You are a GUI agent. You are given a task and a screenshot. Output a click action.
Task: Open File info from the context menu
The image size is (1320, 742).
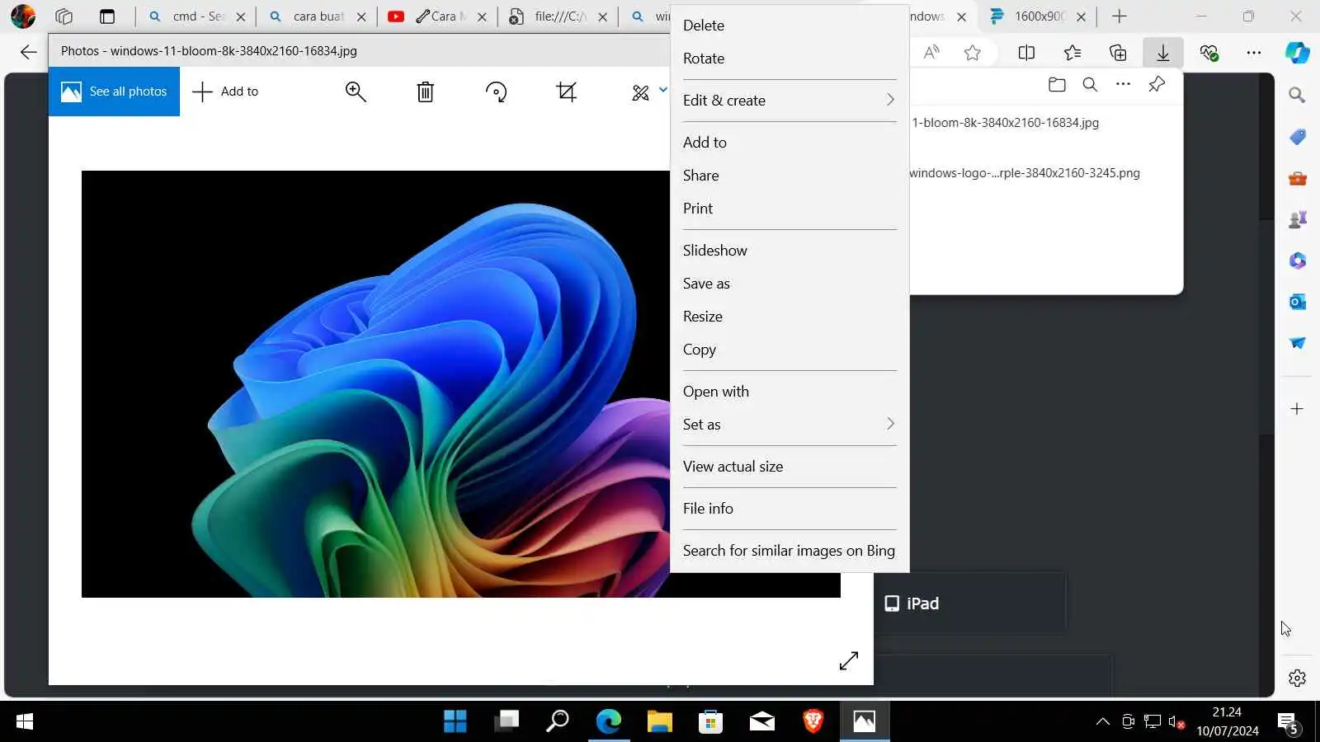pos(708,508)
